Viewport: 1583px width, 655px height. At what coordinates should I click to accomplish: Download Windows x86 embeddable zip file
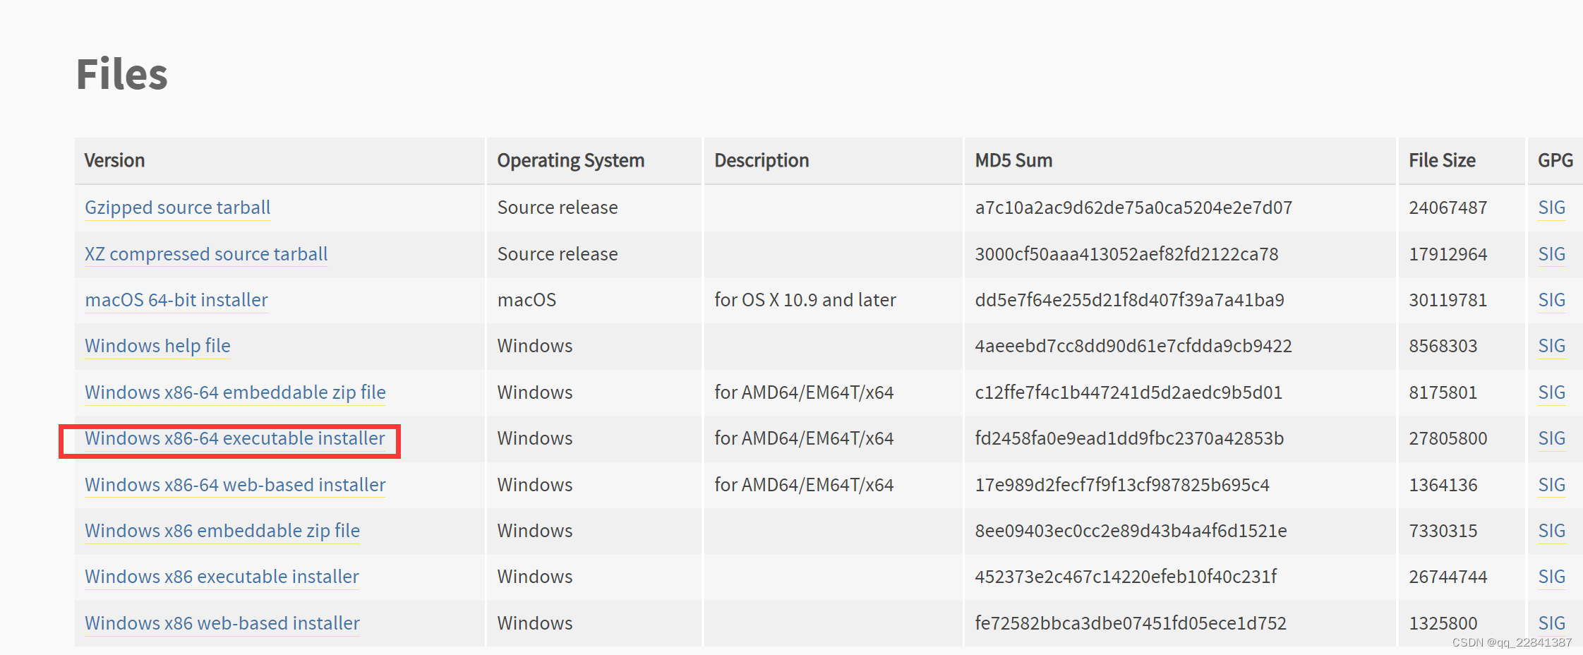pyautogui.click(x=222, y=531)
